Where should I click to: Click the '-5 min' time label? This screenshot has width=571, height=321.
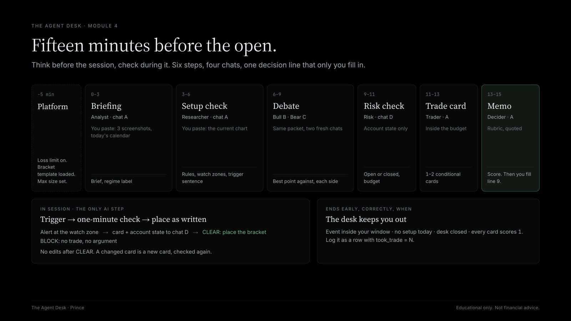46,95
